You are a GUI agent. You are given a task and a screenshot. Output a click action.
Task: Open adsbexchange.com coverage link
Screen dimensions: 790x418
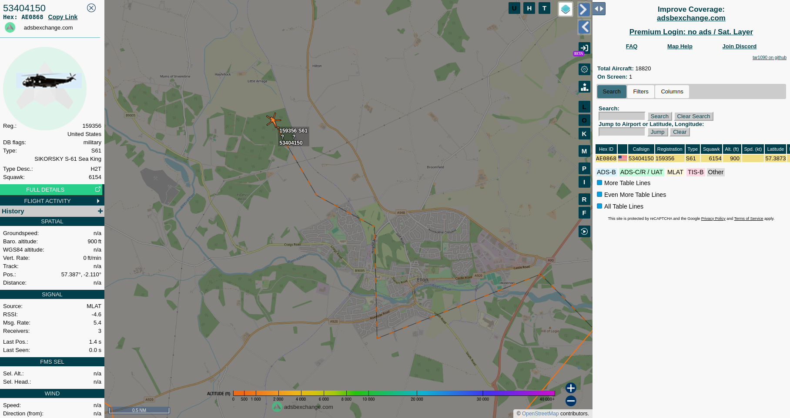click(x=691, y=18)
